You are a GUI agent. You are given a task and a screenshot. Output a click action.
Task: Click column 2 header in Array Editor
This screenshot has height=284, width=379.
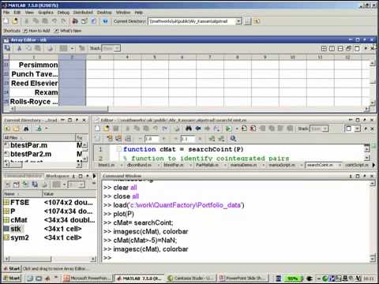pyautogui.click(x=72, y=57)
